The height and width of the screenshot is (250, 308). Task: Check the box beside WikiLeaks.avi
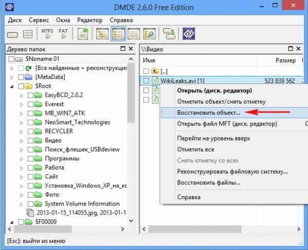[x=146, y=80]
